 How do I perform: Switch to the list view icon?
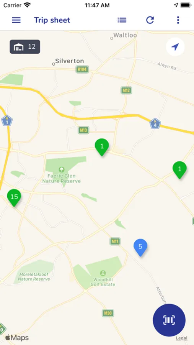click(122, 20)
